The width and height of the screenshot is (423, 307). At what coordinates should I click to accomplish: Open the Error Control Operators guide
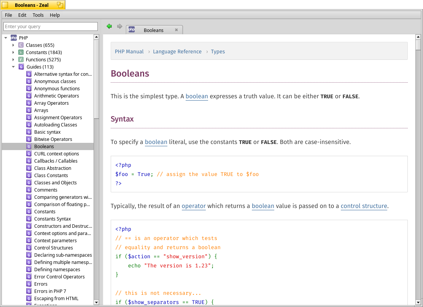click(59, 277)
